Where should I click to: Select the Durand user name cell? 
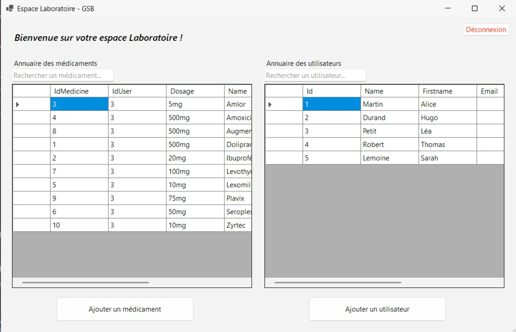tap(389, 118)
